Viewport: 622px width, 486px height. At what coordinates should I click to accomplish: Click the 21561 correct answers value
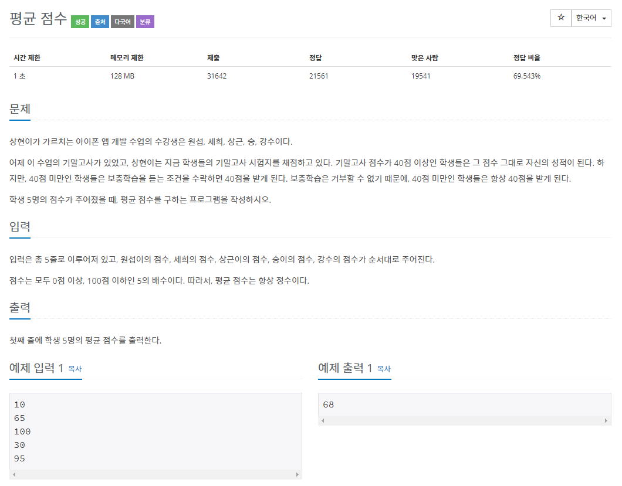(319, 76)
